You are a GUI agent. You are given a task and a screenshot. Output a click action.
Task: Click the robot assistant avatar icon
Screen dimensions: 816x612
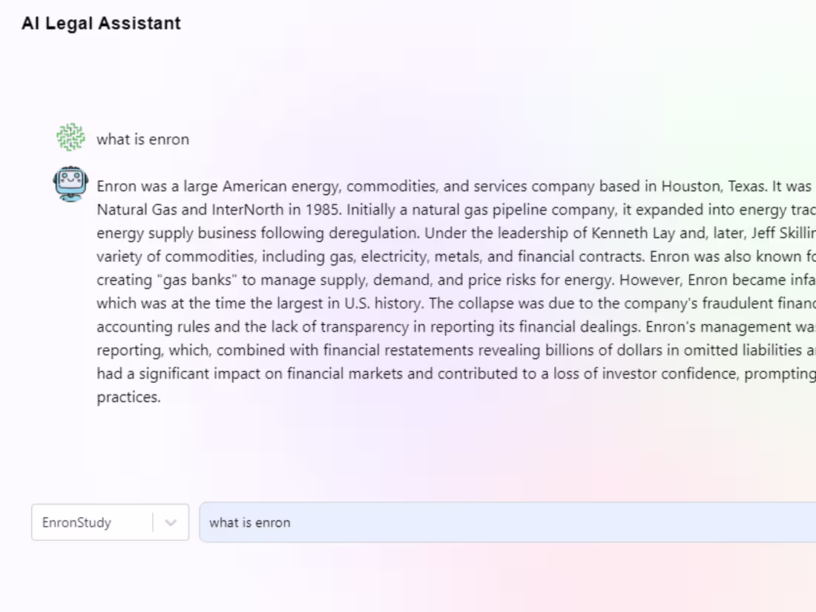[70, 183]
